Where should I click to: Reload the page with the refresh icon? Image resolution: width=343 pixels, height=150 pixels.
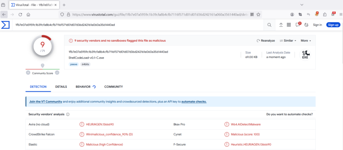click(x=20, y=14)
